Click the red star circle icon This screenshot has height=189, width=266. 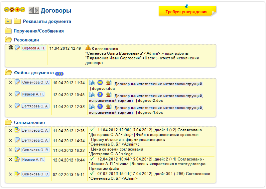click(17, 10)
